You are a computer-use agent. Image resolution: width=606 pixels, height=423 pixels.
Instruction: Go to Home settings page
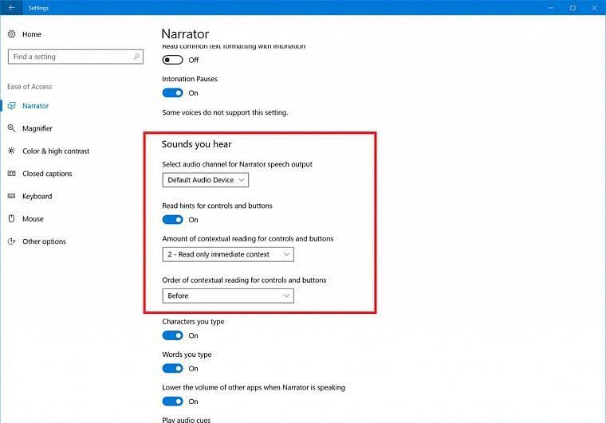point(32,34)
